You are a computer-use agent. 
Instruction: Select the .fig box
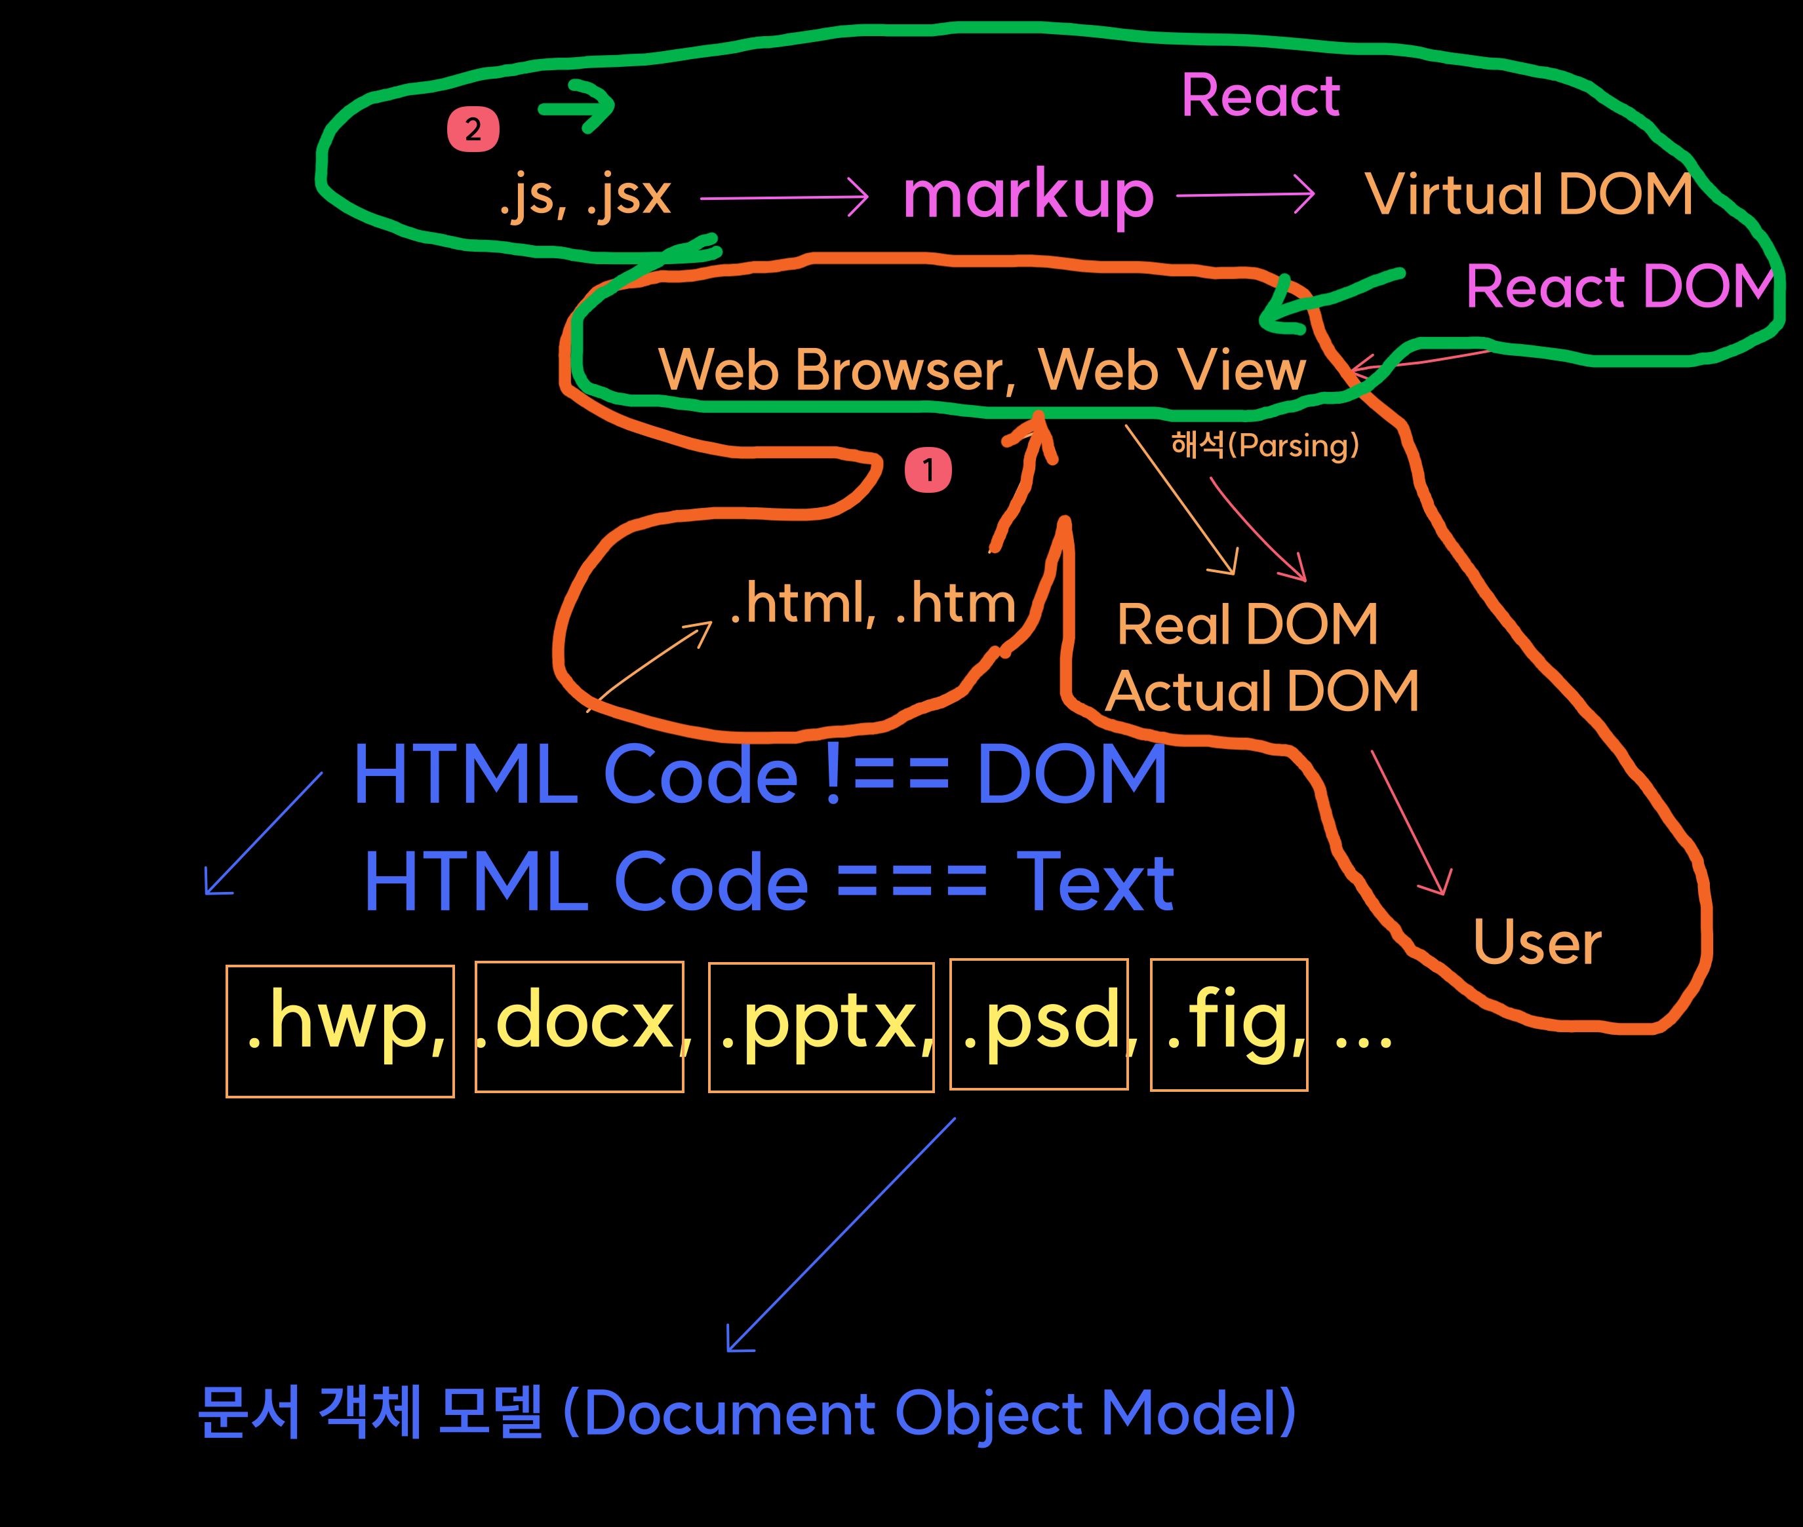tap(1229, 1025)
